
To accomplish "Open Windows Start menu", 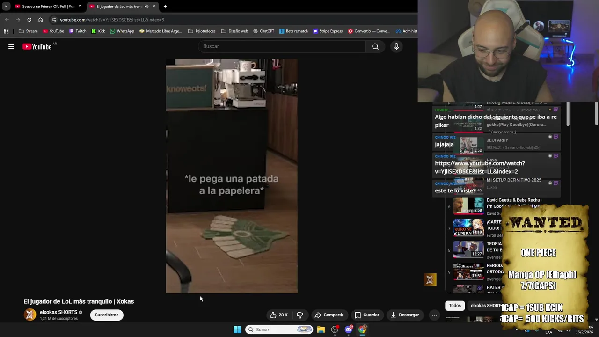I will (237, 330).
